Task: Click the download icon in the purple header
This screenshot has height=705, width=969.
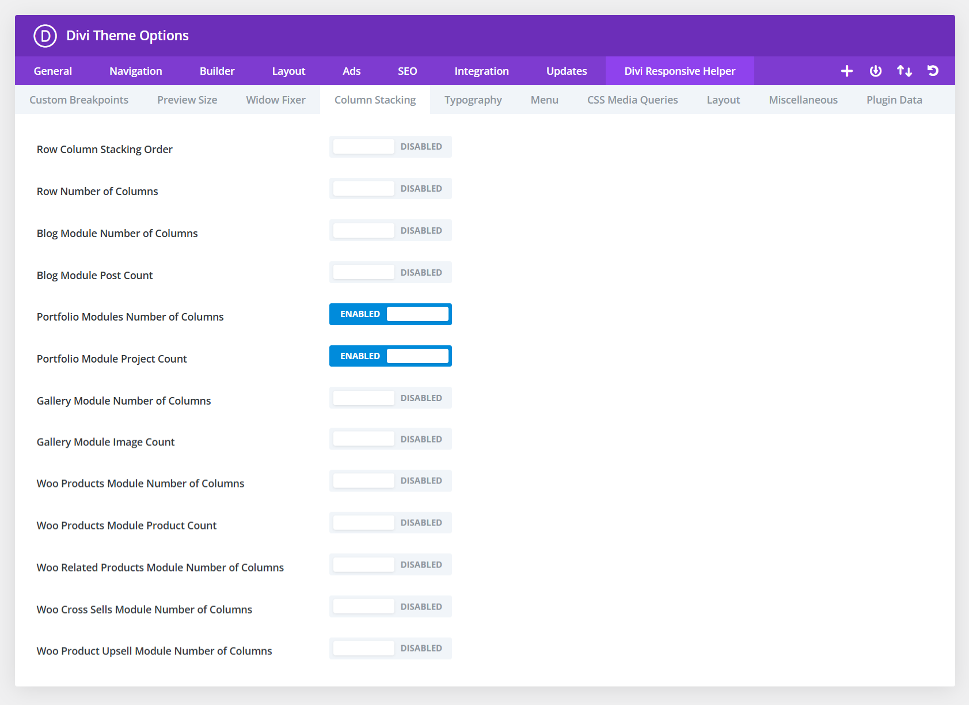Action: pos(875,71)
